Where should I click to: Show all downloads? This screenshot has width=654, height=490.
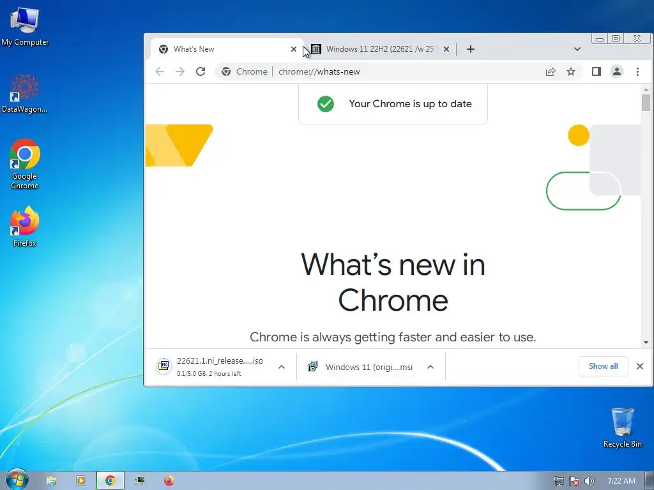point(603,366)
